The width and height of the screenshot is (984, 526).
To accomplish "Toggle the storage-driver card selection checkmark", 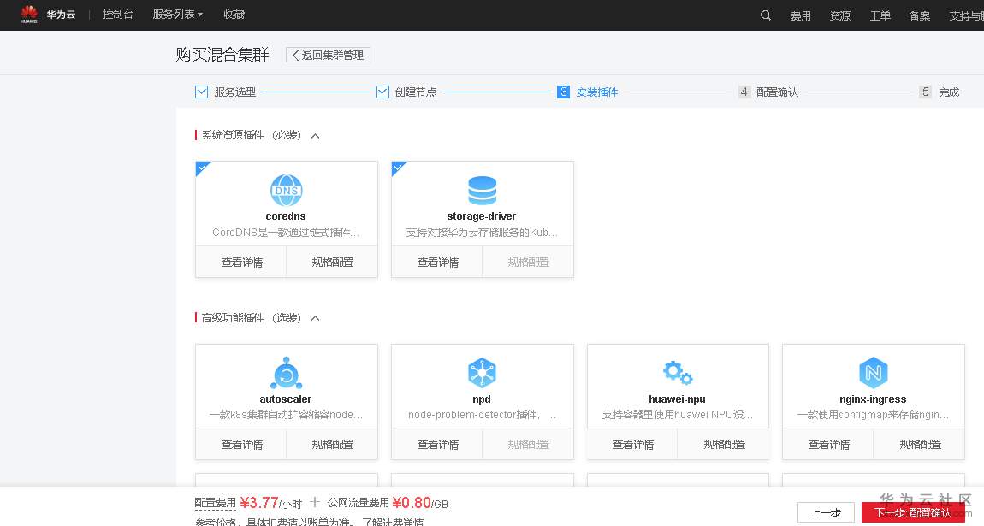I will [x=398, y=168].
